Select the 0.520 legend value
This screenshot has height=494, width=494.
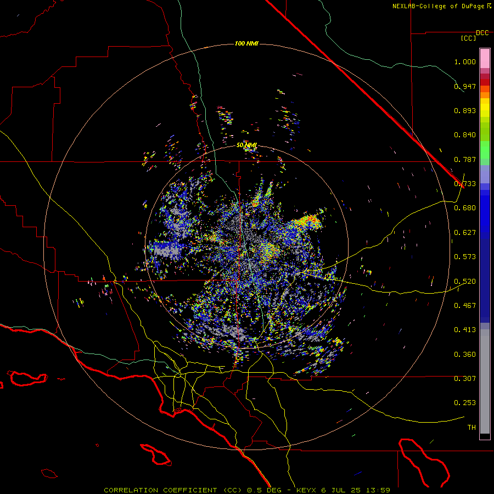click(465, 282)
